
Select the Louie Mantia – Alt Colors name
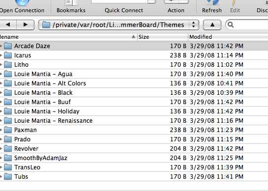tap(50, 83)
